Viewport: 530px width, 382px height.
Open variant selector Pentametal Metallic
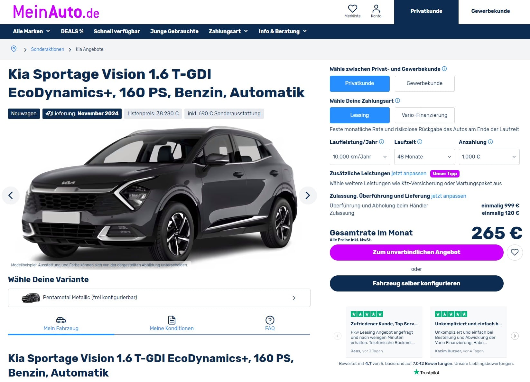click(x=159, y=298)
